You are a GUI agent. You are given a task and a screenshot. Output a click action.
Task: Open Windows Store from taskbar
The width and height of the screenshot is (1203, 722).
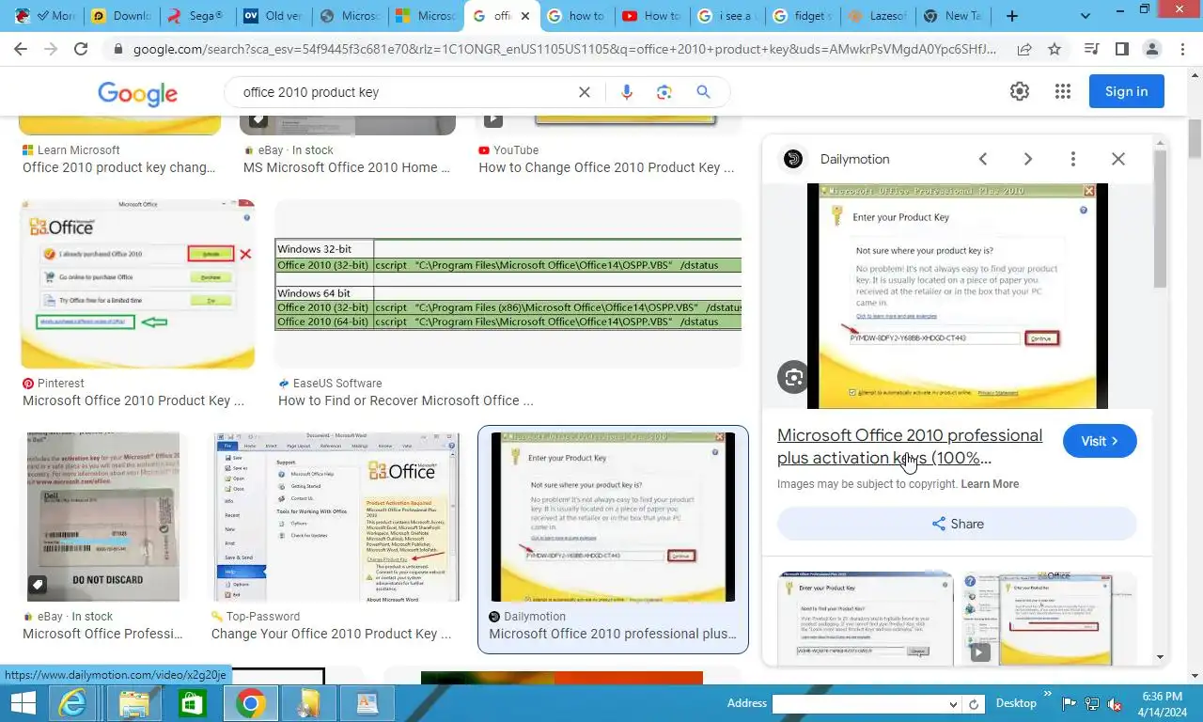192,703
